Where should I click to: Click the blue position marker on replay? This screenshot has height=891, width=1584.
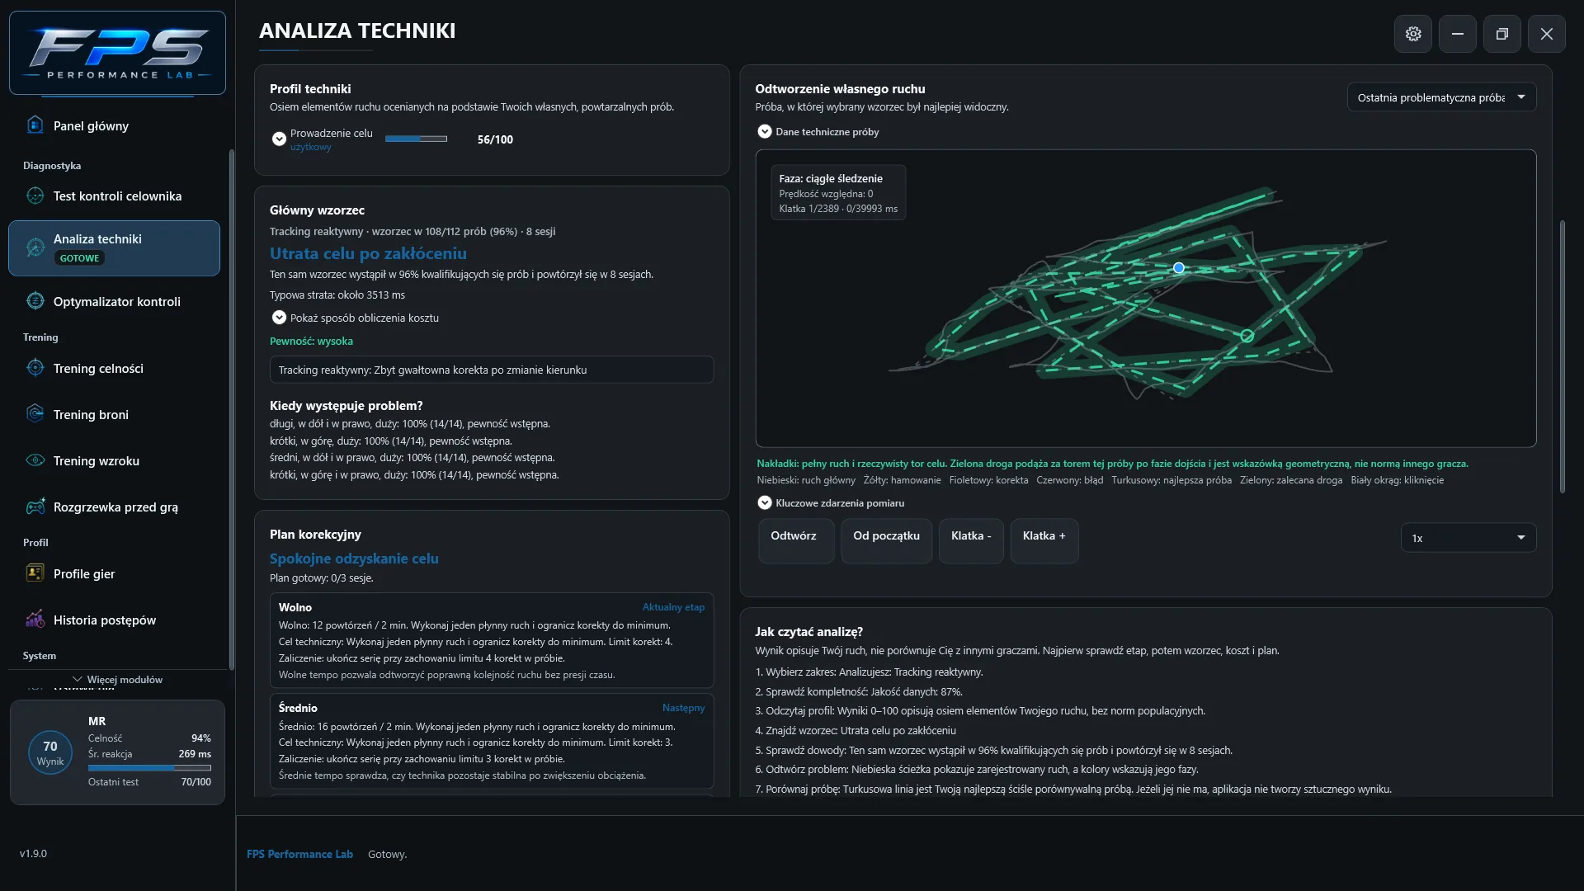(1179, 268)
